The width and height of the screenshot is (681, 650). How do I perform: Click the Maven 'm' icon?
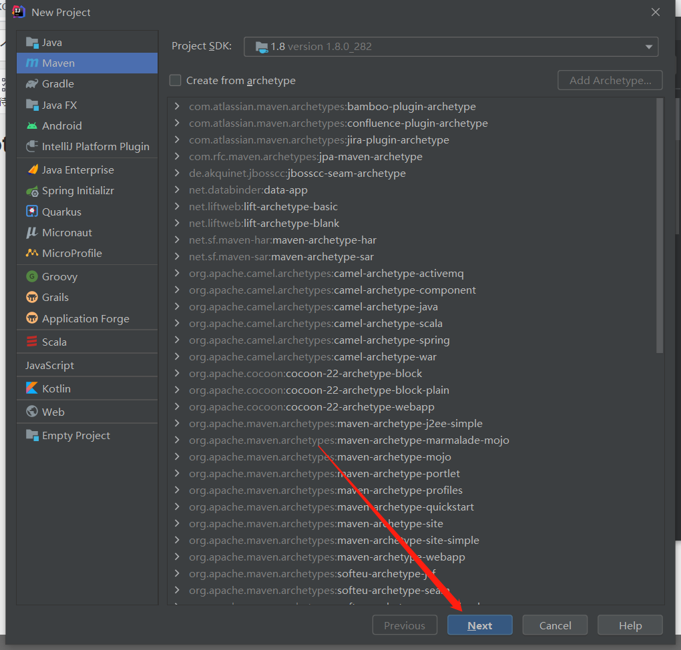pos(31,63)
